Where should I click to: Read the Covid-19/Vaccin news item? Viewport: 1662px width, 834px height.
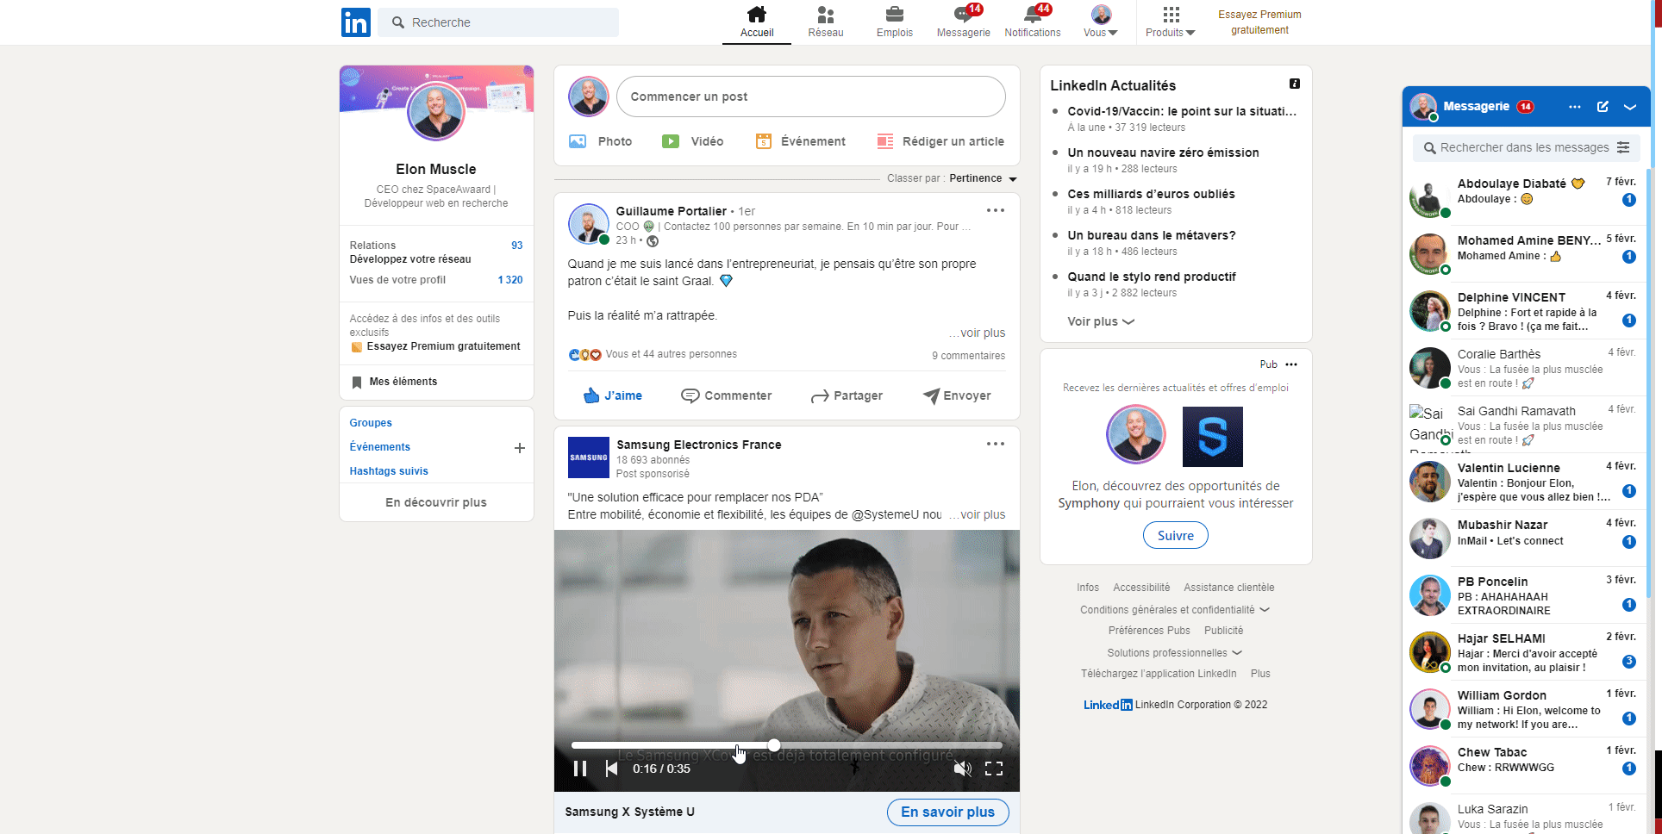click(1181, 111)
